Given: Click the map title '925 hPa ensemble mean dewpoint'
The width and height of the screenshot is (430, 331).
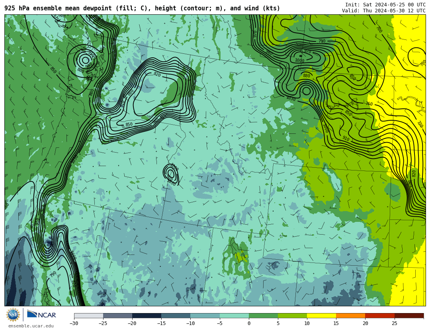Looking at the screenshot, I should [x=58, y=8].
